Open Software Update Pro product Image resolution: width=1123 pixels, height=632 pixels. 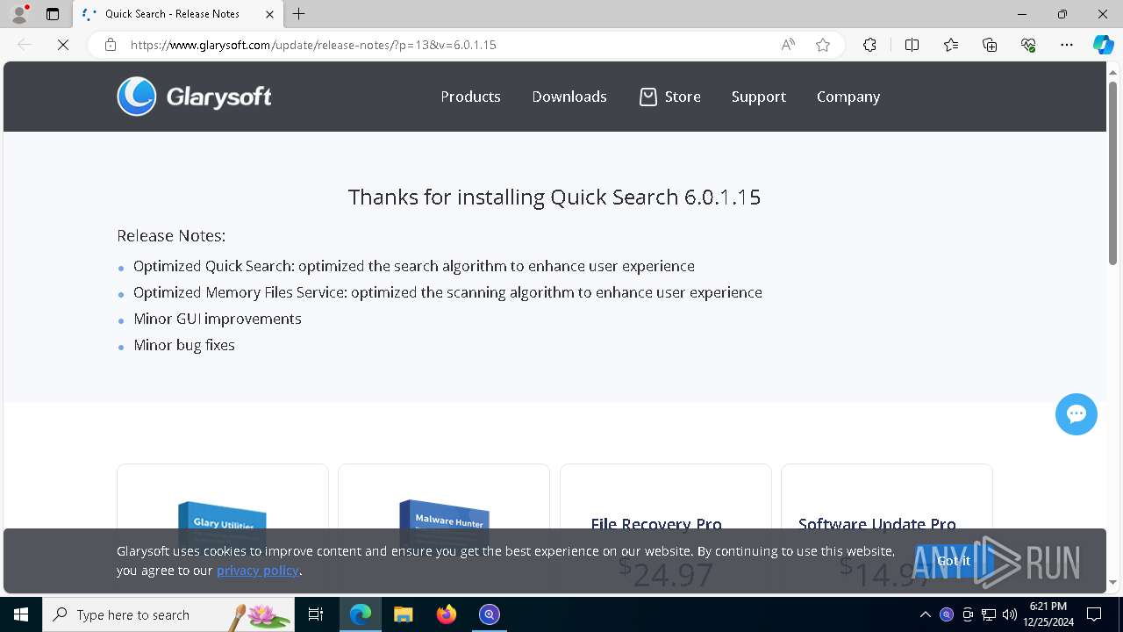(x=877, y=524)
